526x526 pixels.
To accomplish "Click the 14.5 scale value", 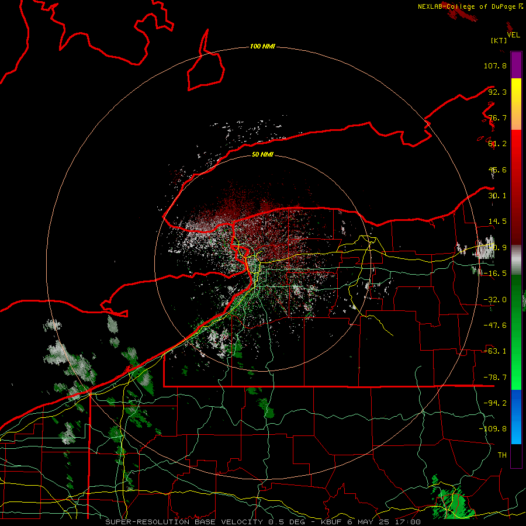I will coord(497,222).
